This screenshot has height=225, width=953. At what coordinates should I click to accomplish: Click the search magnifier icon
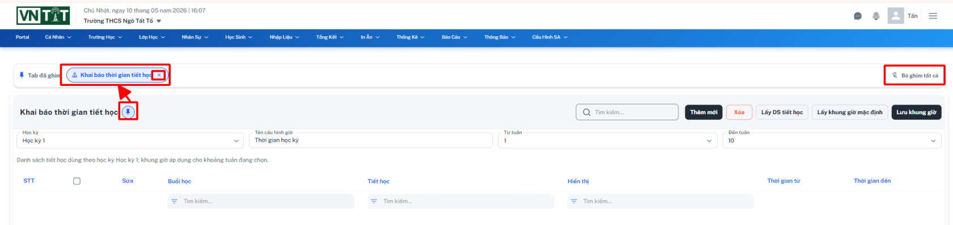tap(587, 112)
